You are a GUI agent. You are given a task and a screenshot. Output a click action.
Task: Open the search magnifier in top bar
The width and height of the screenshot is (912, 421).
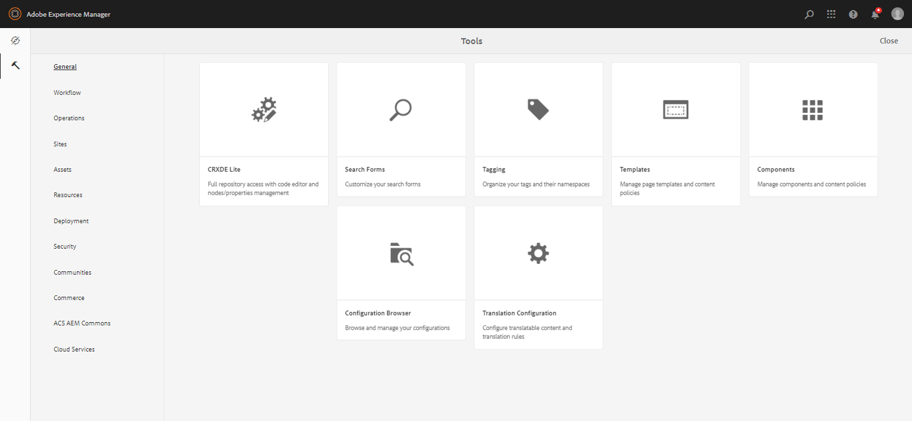click(x=809, y=14)
